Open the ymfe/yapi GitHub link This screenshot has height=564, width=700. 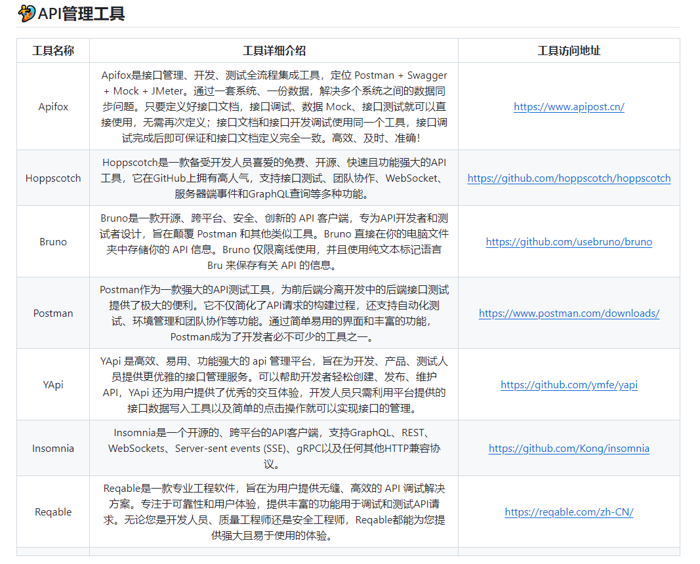[569, 384]
